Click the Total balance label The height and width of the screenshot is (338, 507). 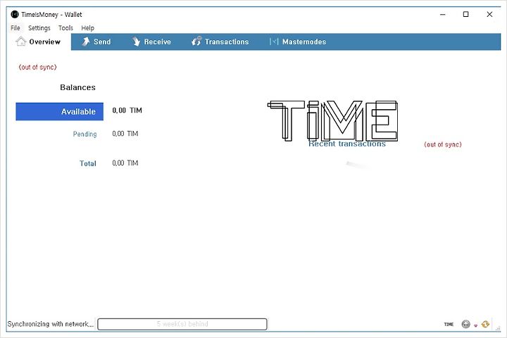tap(88, 163)
